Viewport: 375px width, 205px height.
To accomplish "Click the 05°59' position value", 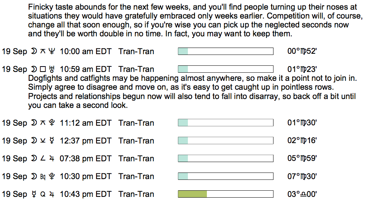I will 302,159.
